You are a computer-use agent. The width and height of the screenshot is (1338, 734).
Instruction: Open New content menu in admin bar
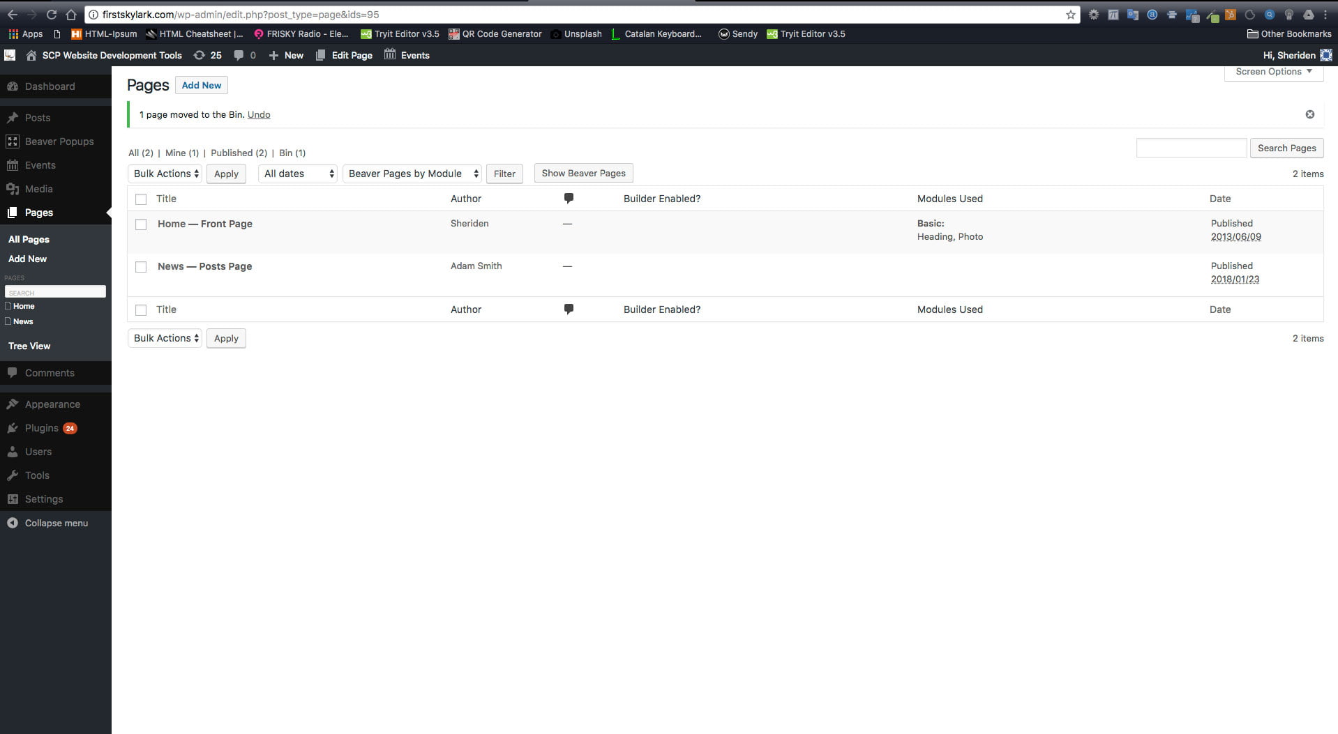tap(286, 55)
